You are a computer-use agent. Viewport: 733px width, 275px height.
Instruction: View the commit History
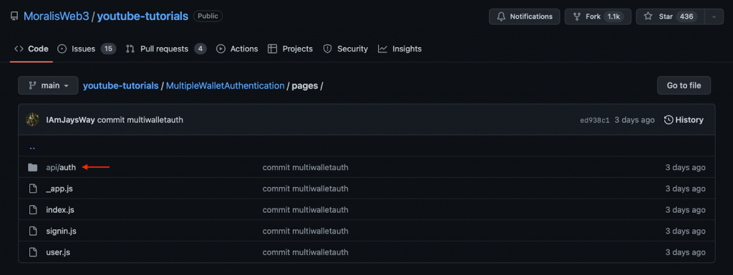(684, 120)
